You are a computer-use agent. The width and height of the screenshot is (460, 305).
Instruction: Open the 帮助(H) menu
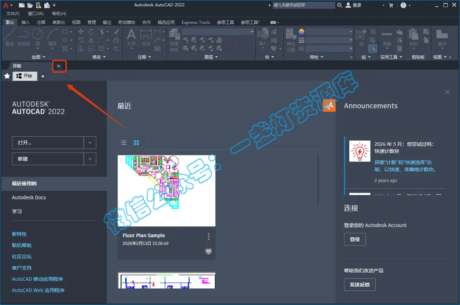pos(59,14)
